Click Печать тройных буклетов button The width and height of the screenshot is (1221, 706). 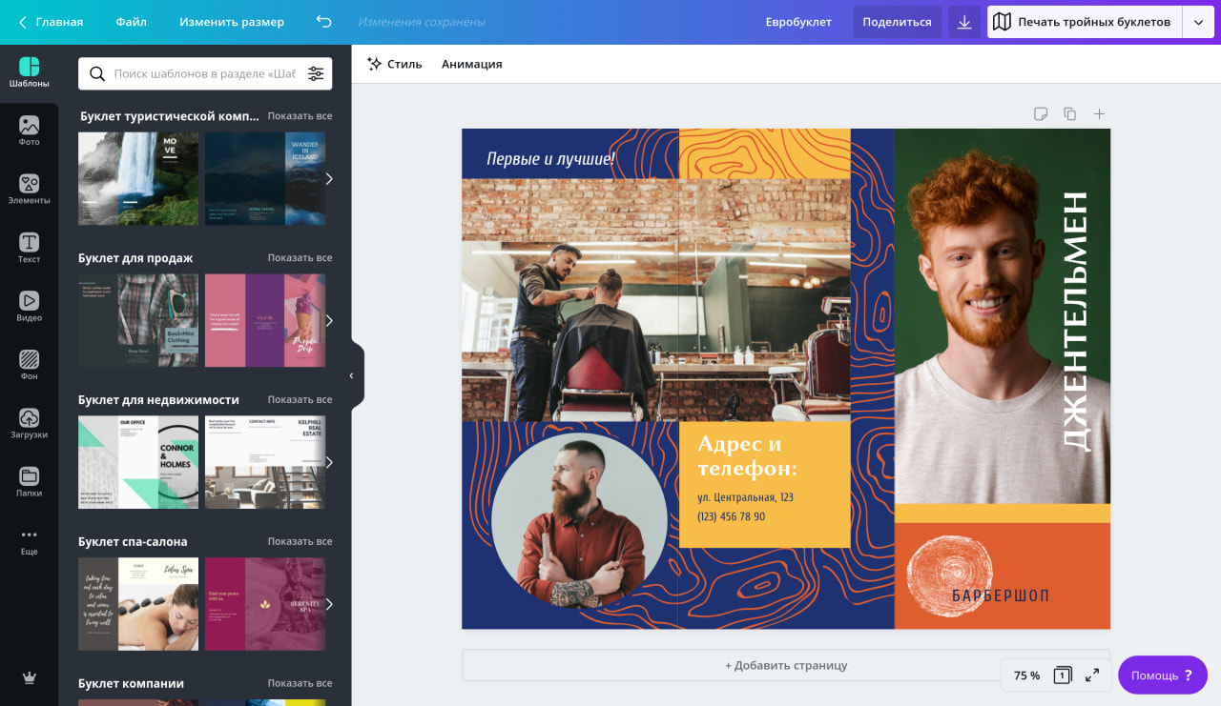[1084, 22]
